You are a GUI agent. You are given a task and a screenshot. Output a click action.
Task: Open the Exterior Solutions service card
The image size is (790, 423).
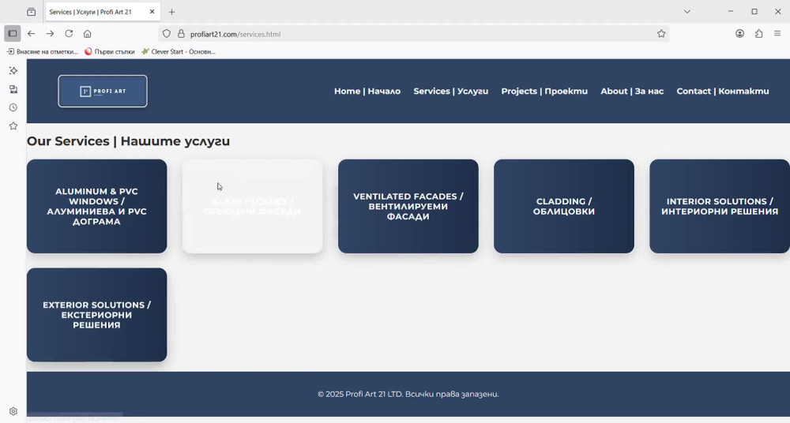tap(96, 315)
